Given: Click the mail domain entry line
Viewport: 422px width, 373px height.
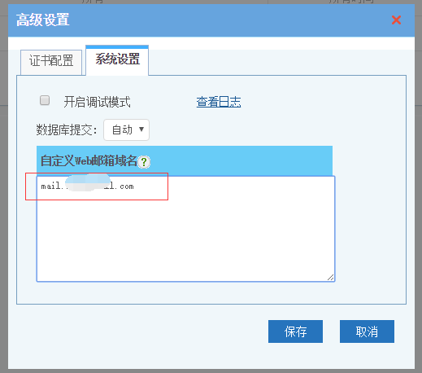Looking at the screenshot, I should (x=87, y=186).
